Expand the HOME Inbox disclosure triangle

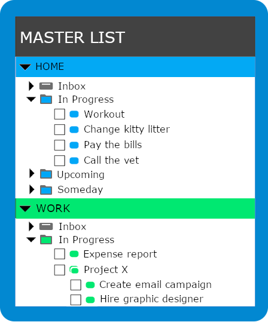click(x=31, y=86)
